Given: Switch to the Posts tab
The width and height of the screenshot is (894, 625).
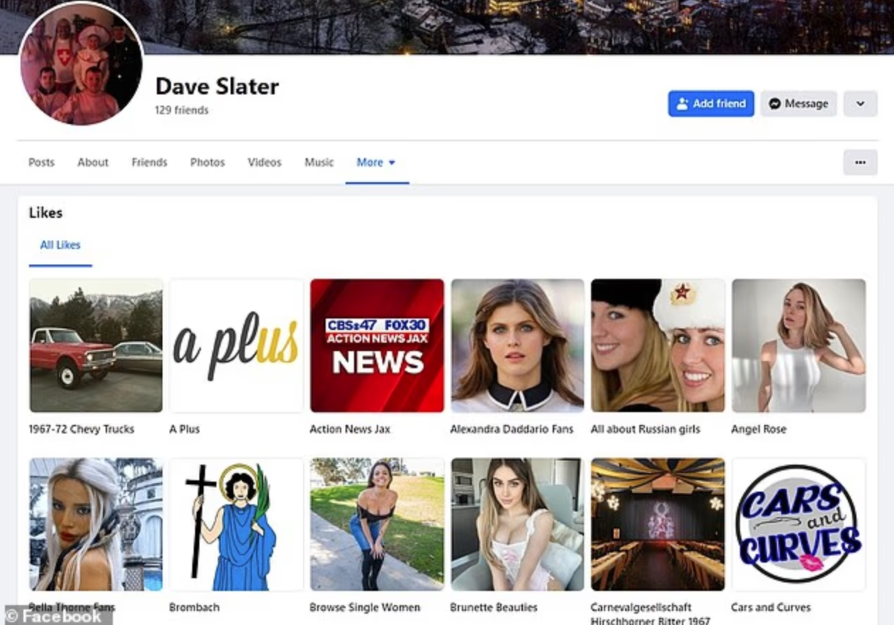Looking at the screenshot, I should pyautogui.click(x=41, y=162).
